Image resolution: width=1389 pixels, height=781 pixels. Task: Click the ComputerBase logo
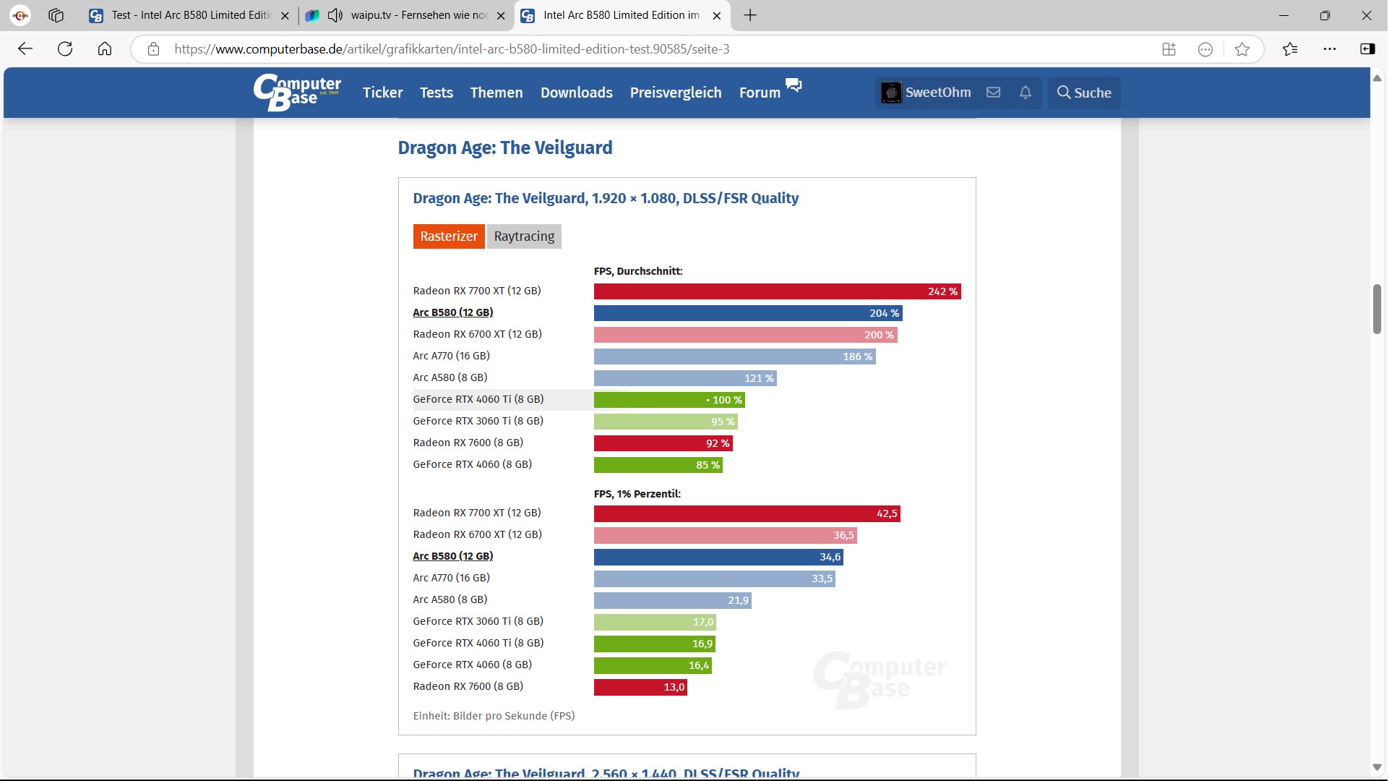[297, 93]
